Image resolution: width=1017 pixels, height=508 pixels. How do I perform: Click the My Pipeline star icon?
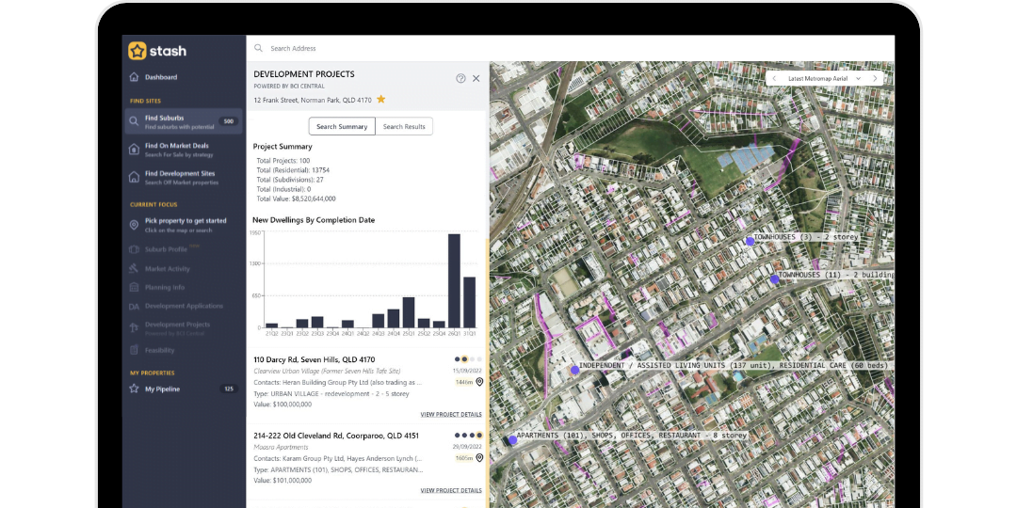[134, 389]
